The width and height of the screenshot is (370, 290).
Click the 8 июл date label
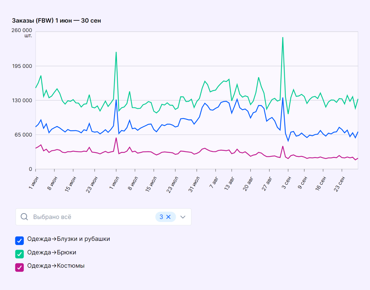point(133,183)
